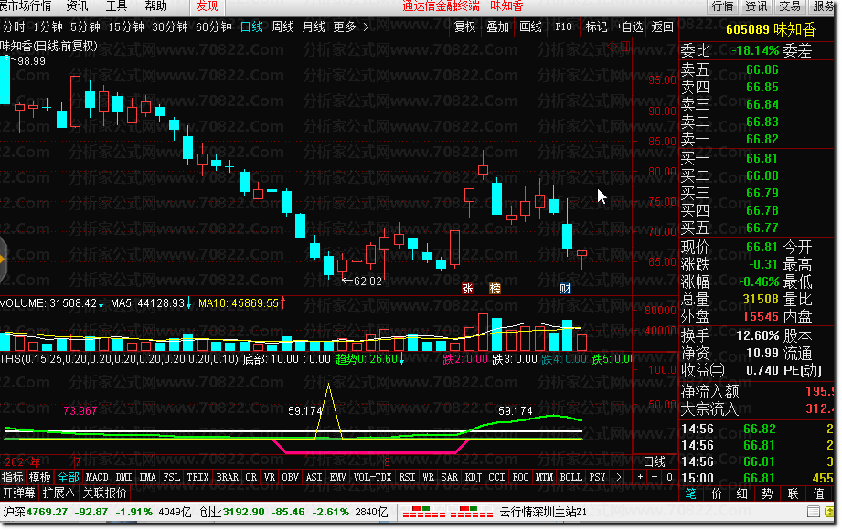The height and width of the screenshot is (530, 842).
Task: Switch to 30分钟 chart period
Action: [170, 26]
